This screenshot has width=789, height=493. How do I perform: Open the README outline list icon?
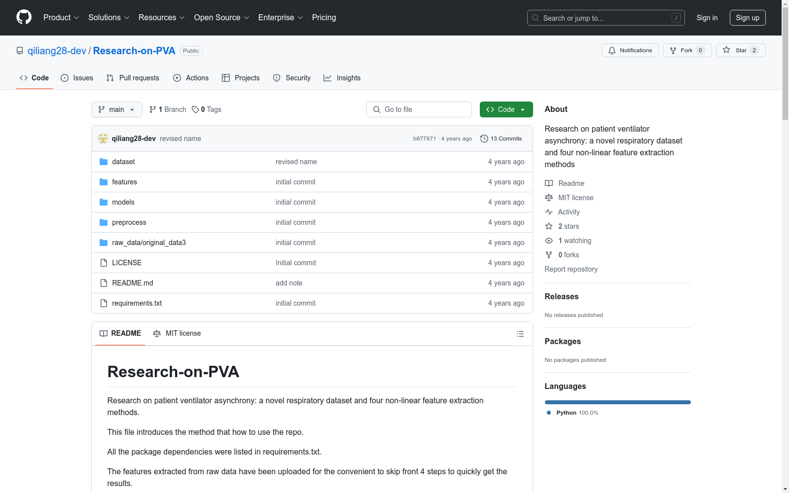(520, 334)
